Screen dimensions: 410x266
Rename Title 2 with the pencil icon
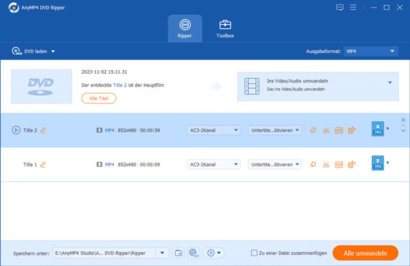pyautogui.click(x=43, y=130)
